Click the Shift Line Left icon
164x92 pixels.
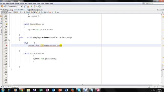(45, 12)
